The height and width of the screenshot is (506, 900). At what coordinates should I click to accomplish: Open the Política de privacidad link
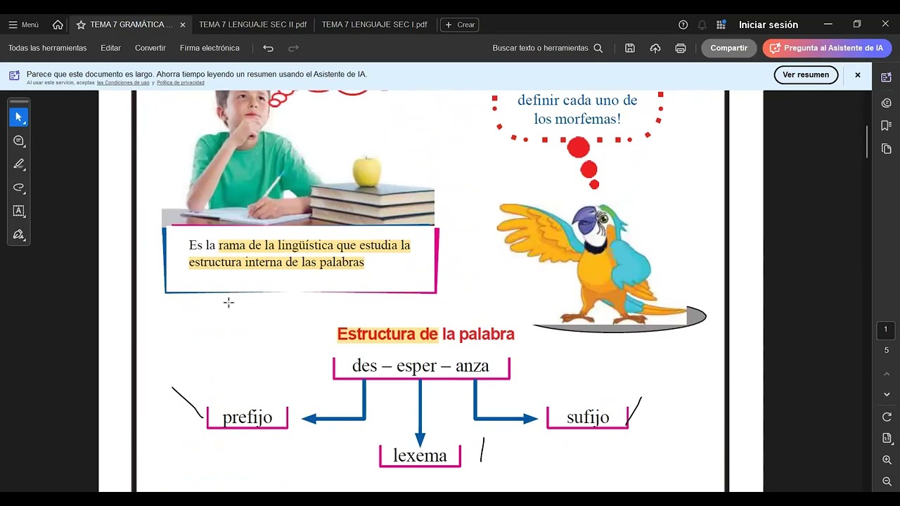(x=181, y=83)
